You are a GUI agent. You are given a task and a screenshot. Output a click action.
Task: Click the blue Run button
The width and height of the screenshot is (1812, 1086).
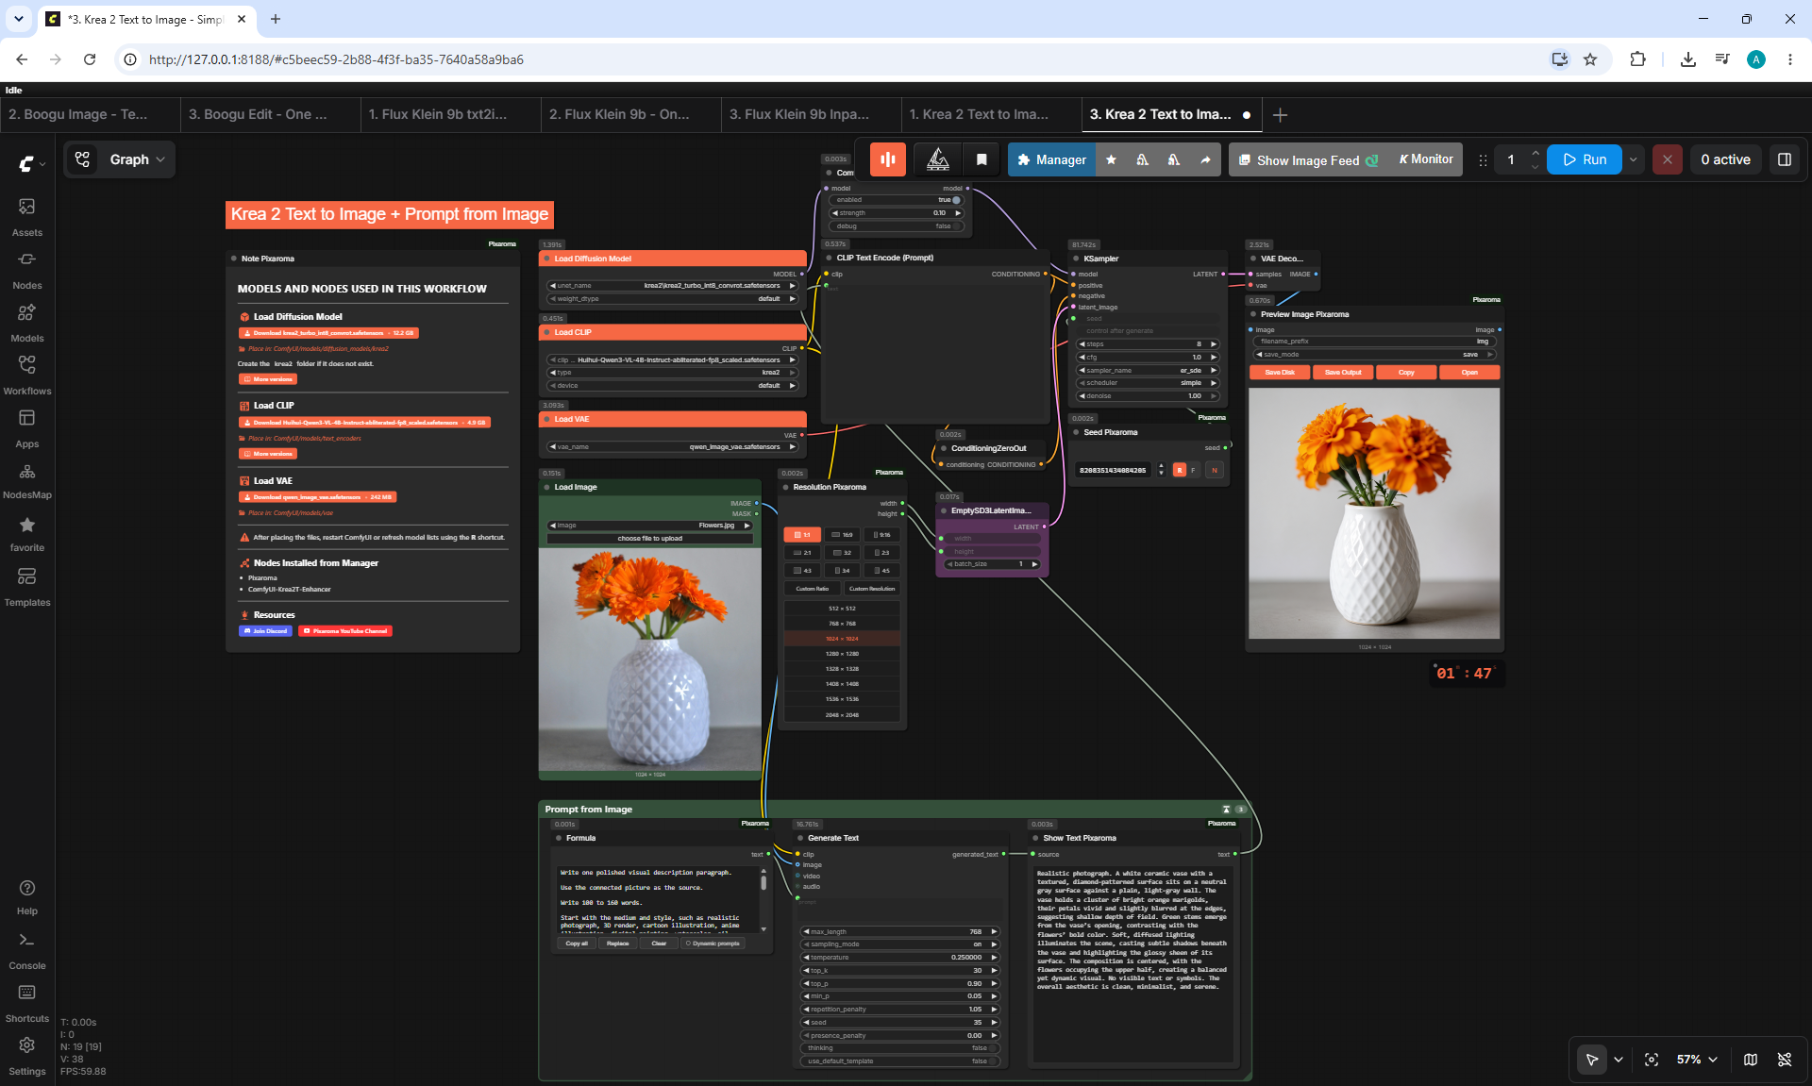tap(1585, 159)
